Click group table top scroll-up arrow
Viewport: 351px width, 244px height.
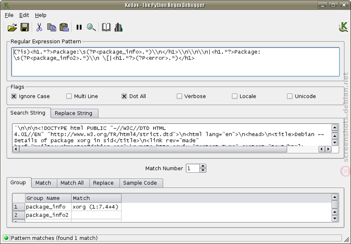pyautogui.click(x=335, y=197)
